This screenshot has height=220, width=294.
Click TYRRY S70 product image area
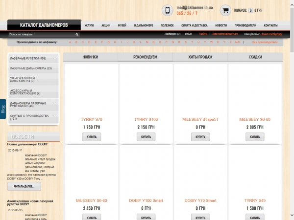pyautogui.click(x=92, y=90)
